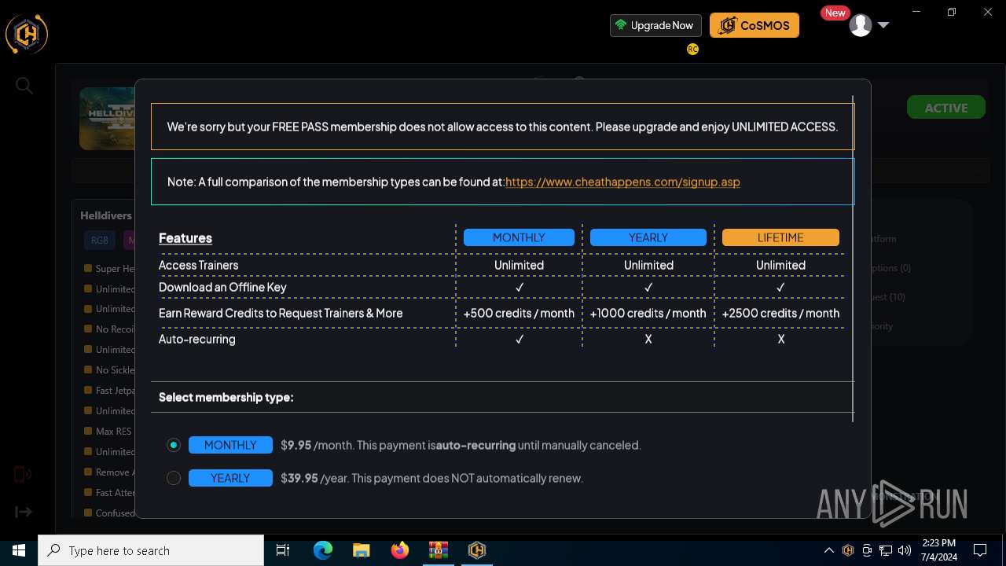Click the YEARLY column header badge

(648, 237)
